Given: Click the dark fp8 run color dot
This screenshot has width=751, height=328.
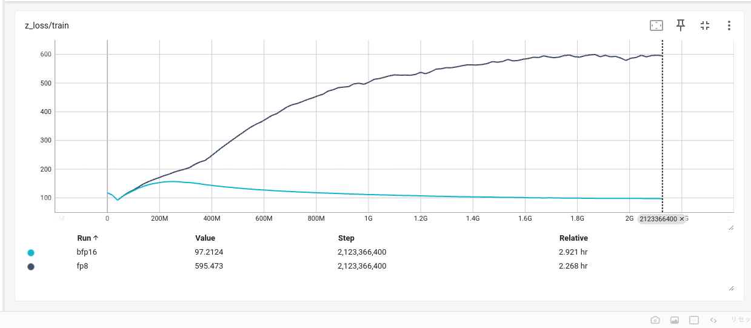Looking at the screenshot, I should pyautogui.click(x=31, y=266).
